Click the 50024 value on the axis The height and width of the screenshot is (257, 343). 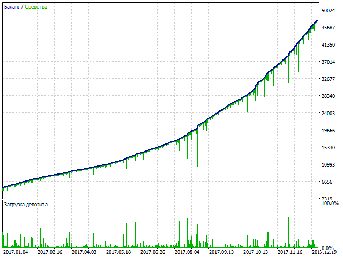pyautogui.click(x=328, y=11)
